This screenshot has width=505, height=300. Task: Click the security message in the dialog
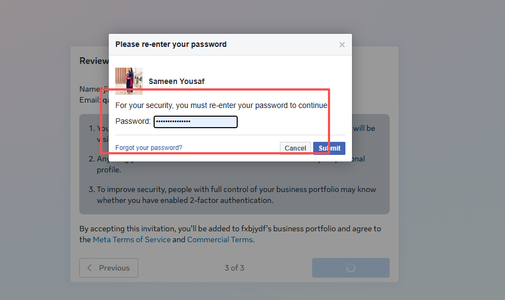221,105
